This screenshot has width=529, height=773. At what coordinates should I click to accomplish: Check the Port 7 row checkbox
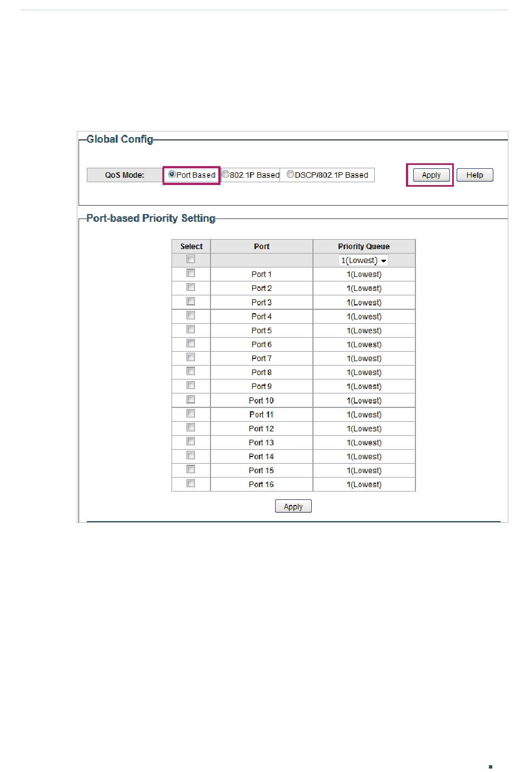pos(190,357)
